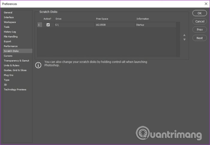Advance to next section with Next

coord(199,38)
